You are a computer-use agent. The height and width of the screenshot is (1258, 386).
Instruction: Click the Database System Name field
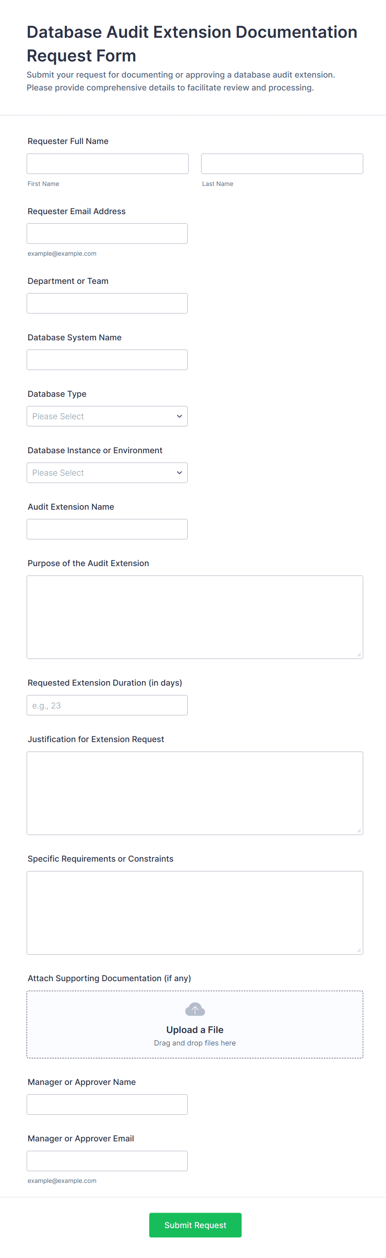107,360
